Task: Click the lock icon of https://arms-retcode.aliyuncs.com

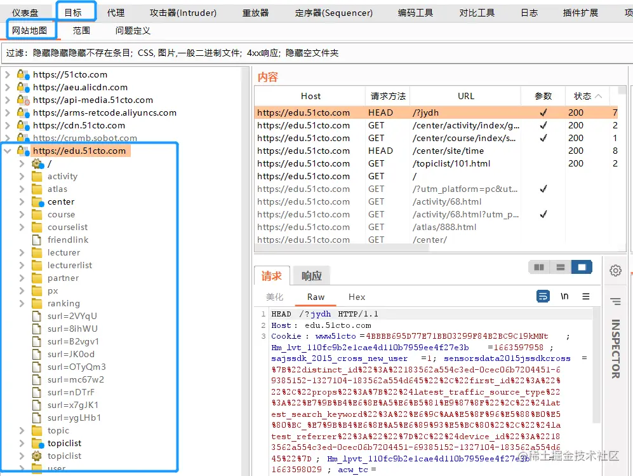Action: (23, 112)
